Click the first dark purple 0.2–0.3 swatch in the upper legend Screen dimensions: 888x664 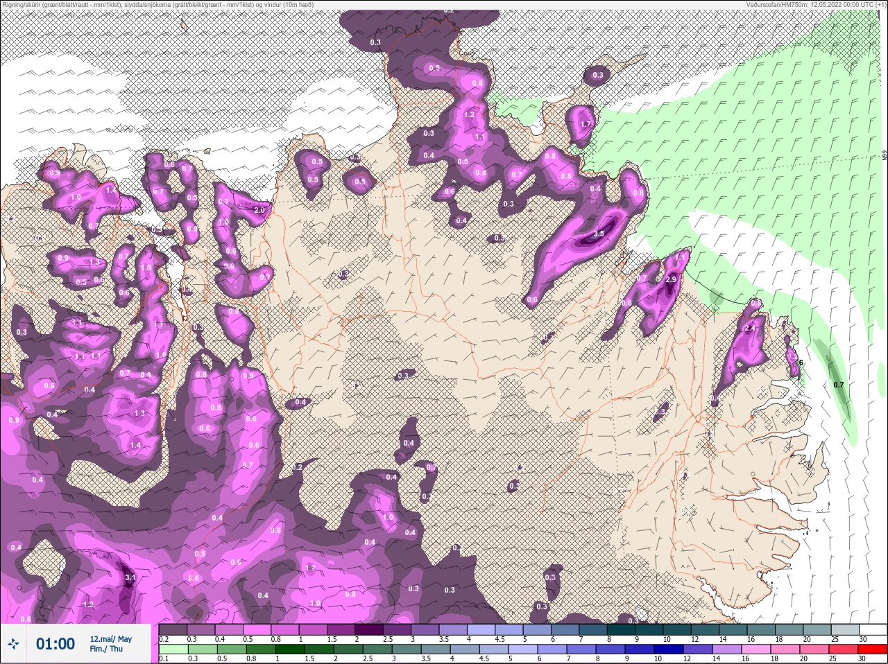(173, 629)
